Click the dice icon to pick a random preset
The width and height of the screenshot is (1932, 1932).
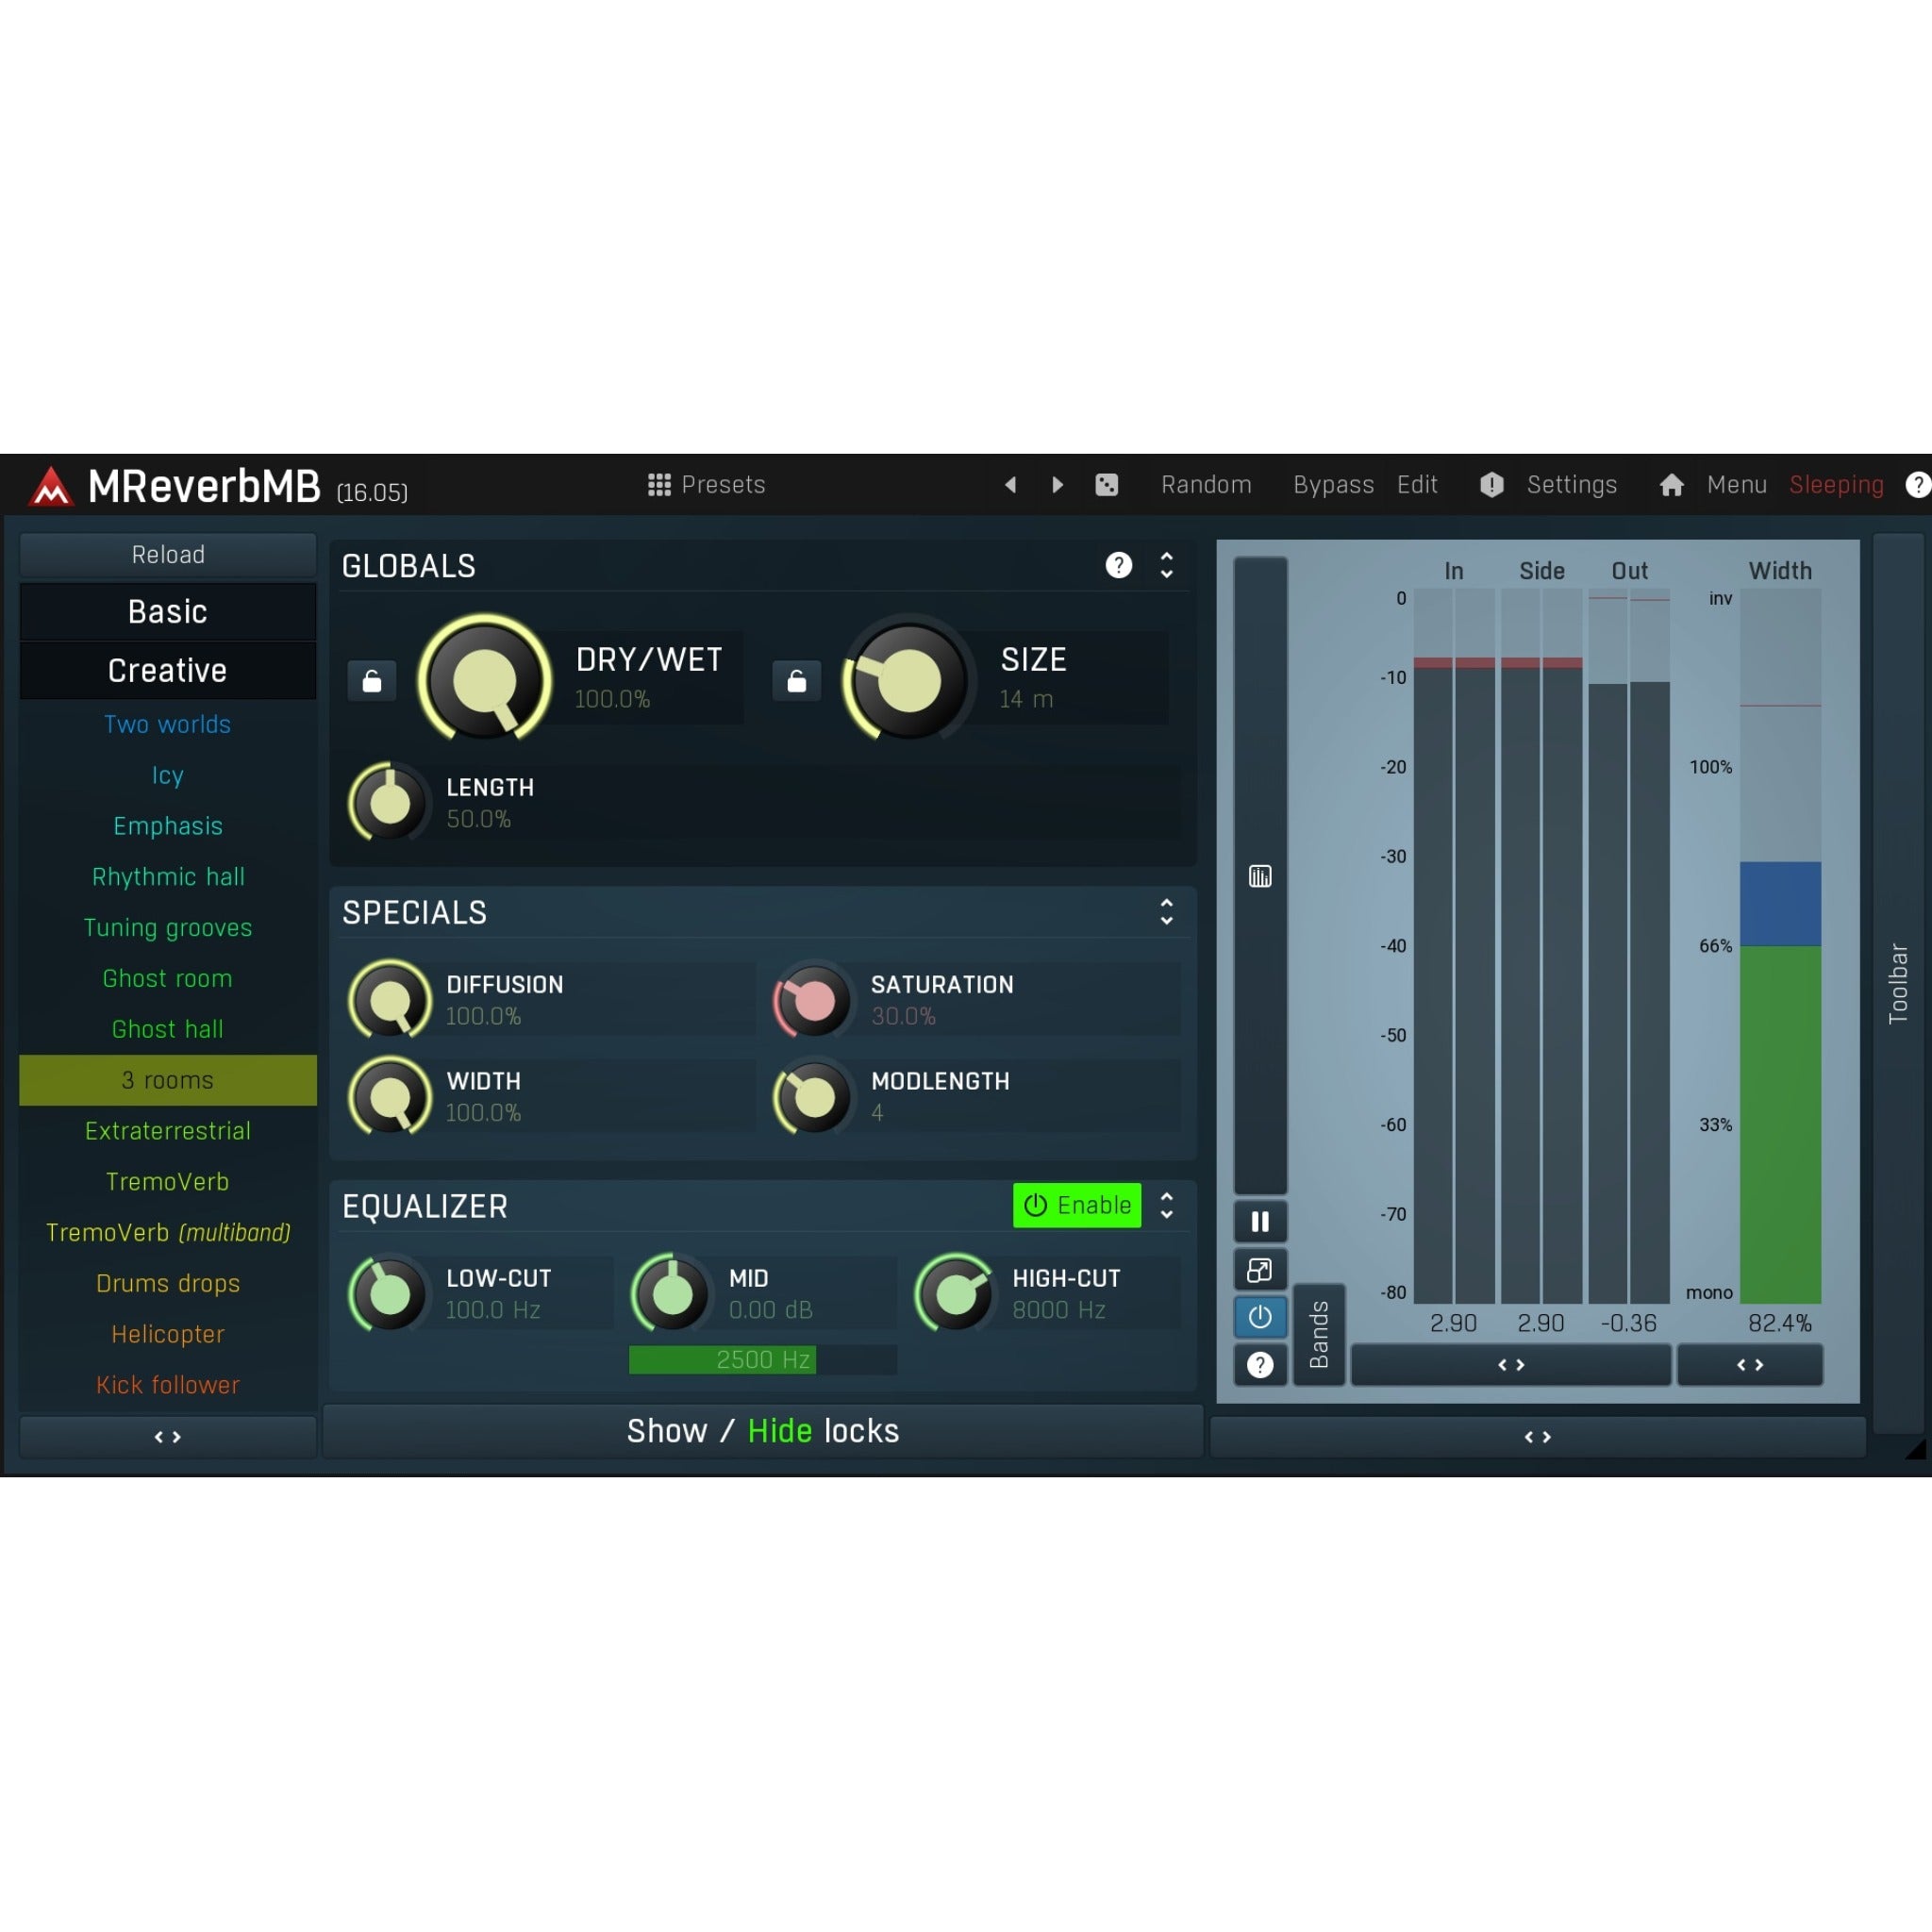(1107, 485)
